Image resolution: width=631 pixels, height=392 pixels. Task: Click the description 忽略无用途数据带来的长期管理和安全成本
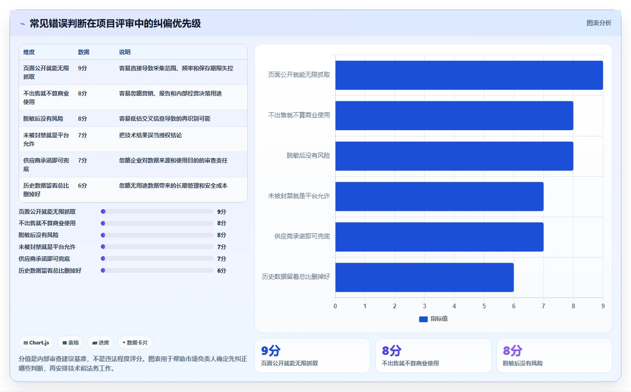pos(173,186)
